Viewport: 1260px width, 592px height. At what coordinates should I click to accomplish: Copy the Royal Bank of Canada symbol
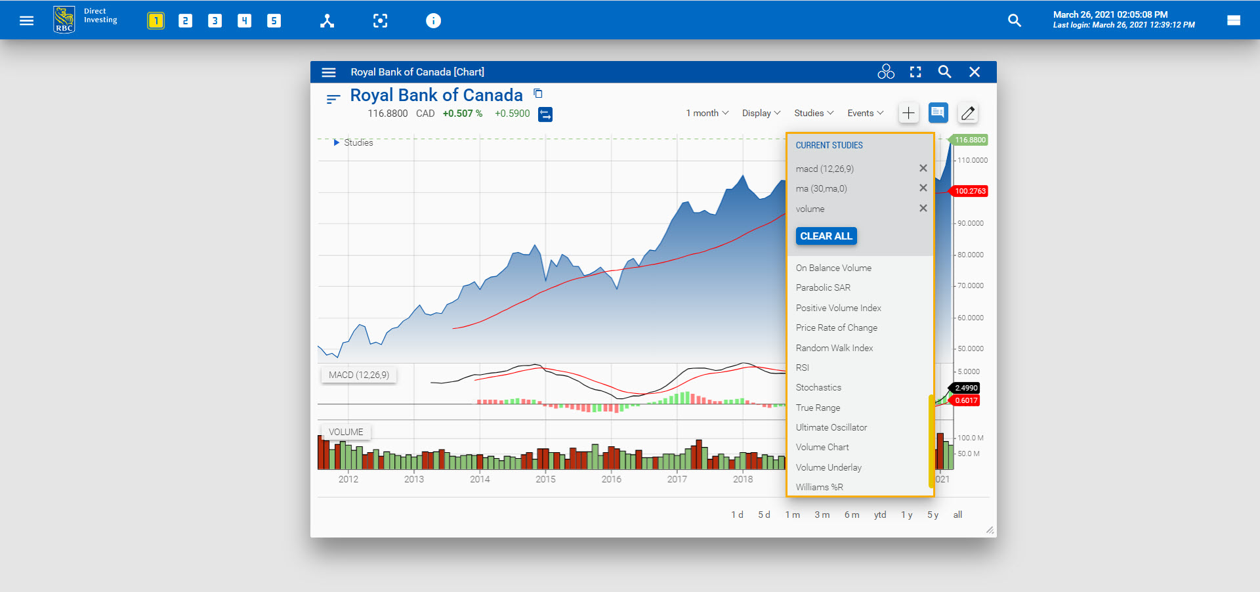(x=537, y=93)
